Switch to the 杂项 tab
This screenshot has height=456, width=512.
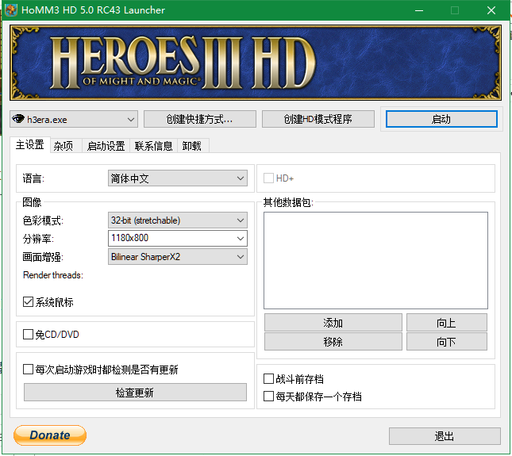point(64,146)
